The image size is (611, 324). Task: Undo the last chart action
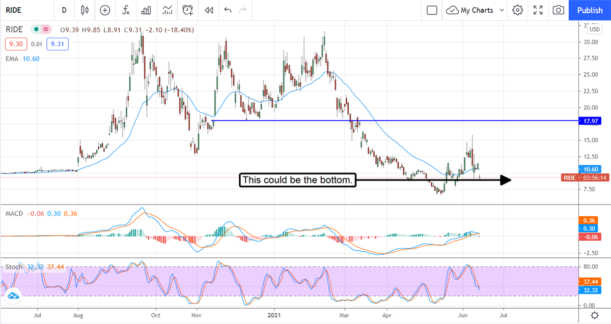click(x=228, y=10)
